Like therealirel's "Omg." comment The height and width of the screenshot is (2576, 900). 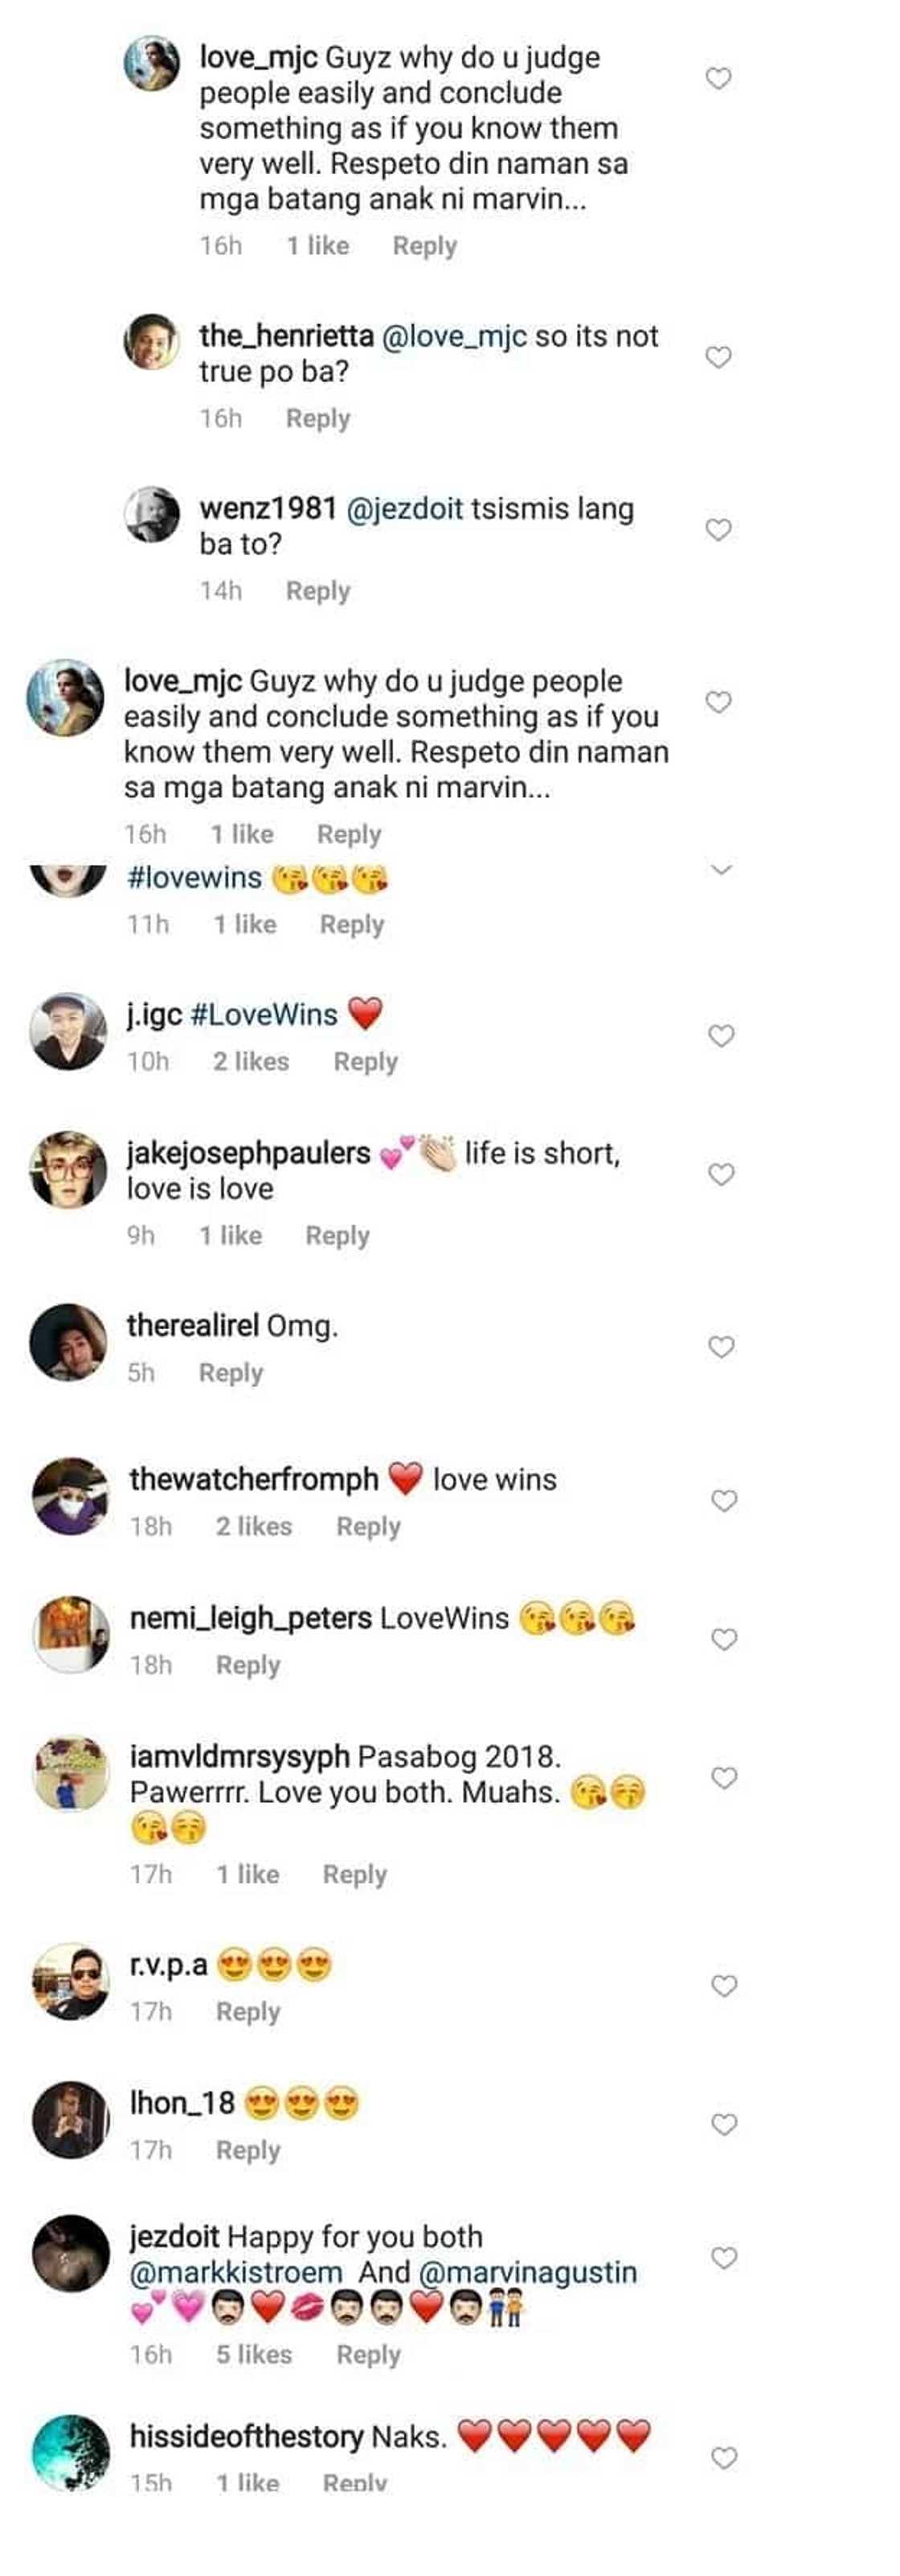point(721,1346)
